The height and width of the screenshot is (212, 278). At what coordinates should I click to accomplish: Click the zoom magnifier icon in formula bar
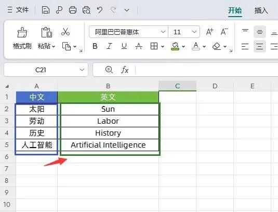tap(109, 70)
